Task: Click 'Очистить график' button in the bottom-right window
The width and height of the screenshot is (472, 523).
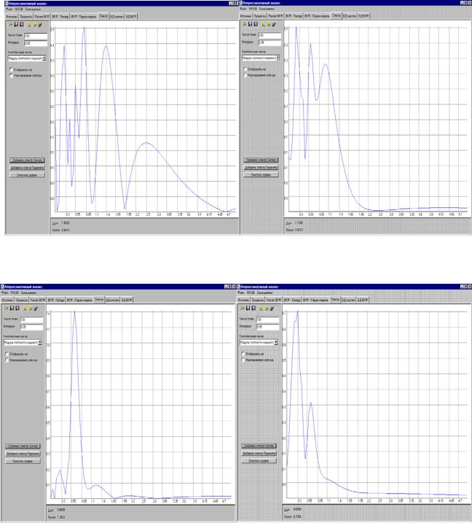Action: click(259, 460)
